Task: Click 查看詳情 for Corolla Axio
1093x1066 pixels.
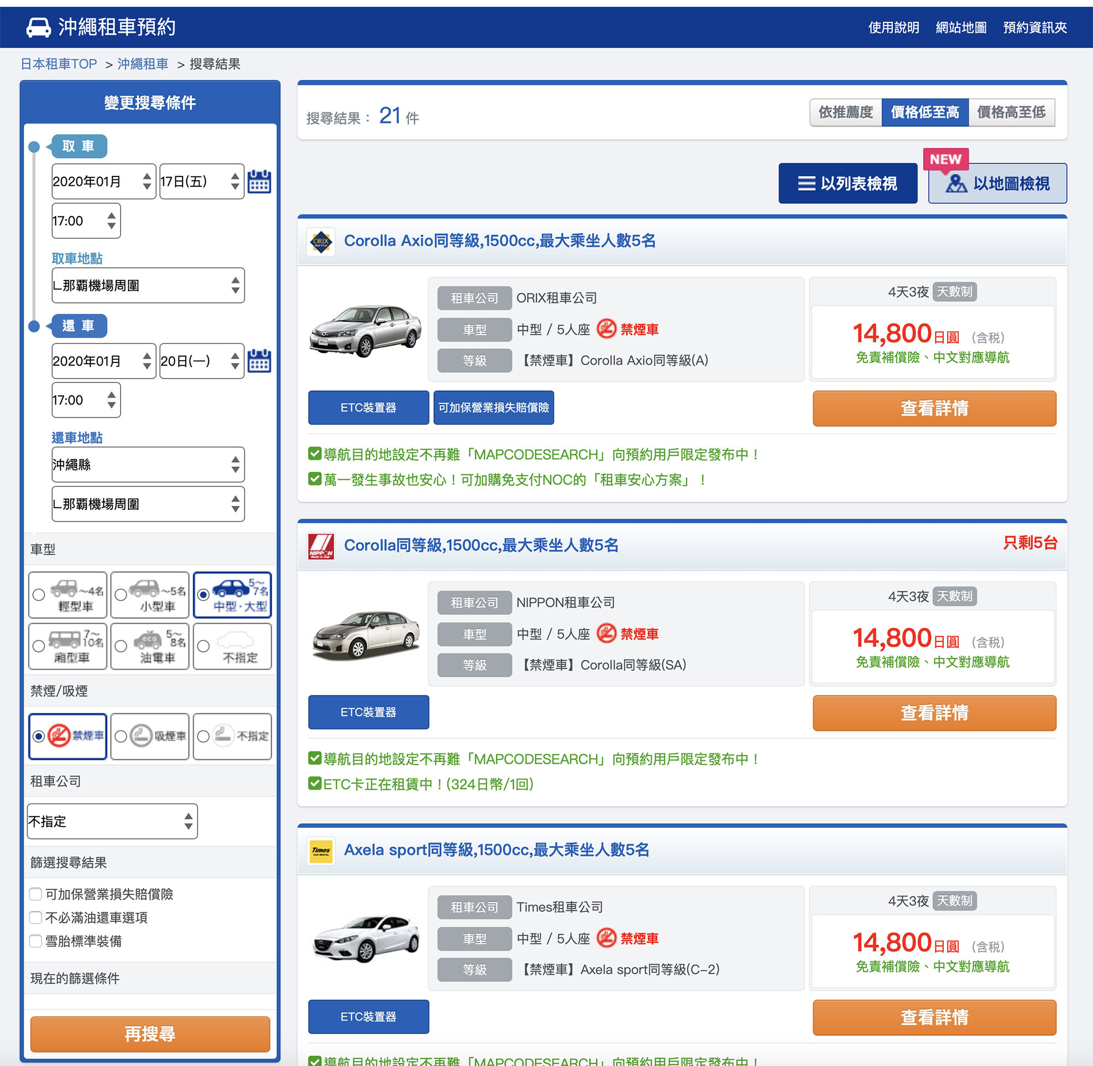Action: tap(935, 408)
